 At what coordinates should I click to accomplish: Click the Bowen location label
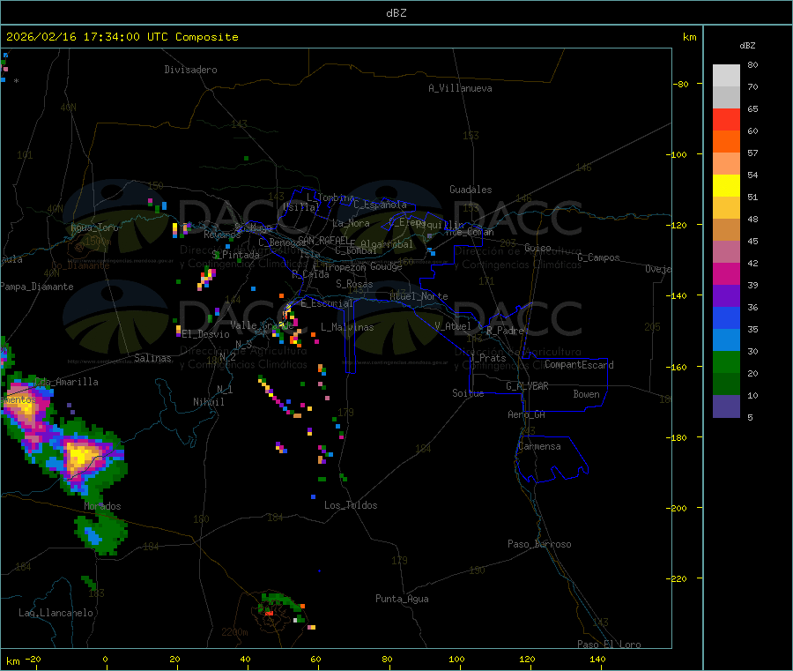point(586,394)
